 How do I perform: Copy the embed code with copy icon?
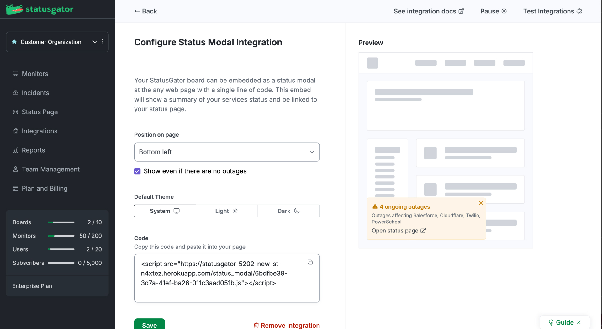pos(310,262)
